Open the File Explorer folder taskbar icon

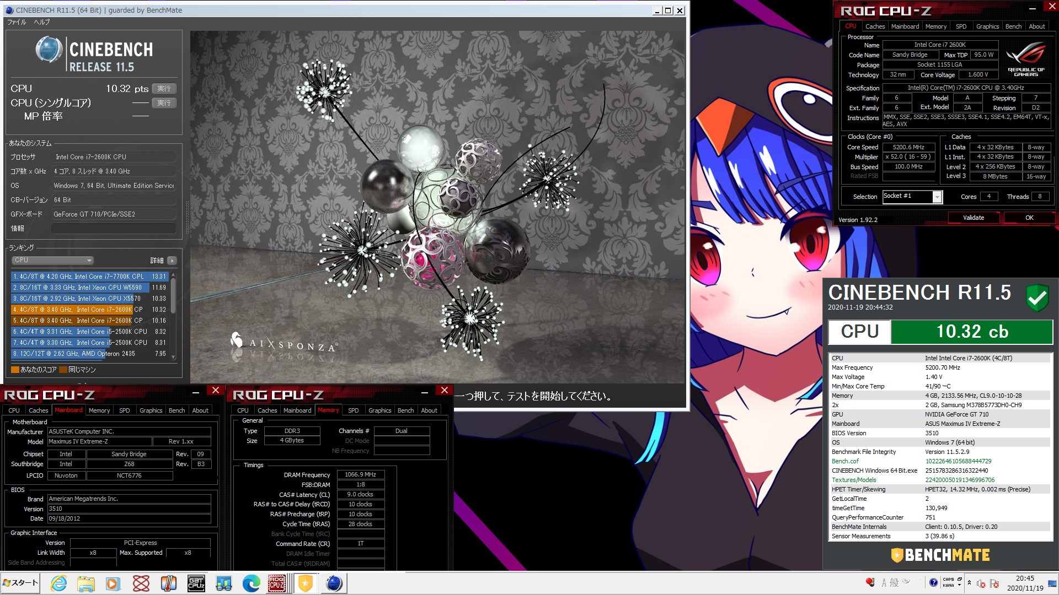click(86, 583)
